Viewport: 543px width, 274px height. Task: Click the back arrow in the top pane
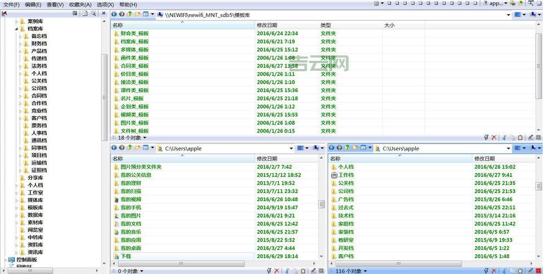pos(114,15)
